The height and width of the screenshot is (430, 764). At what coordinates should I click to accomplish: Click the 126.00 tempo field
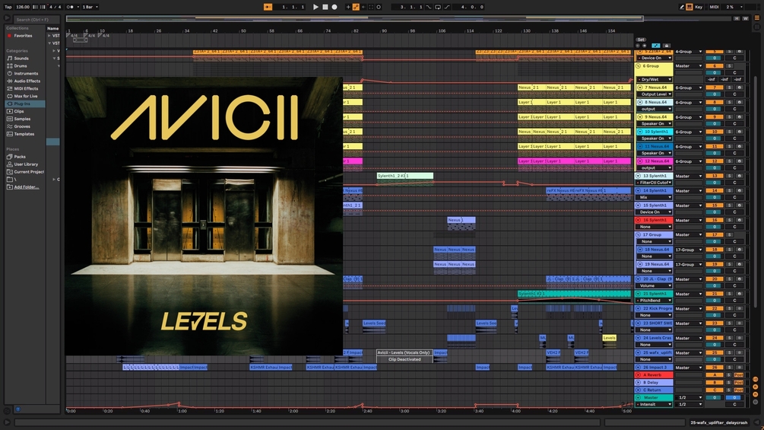[x=22, y=7]
